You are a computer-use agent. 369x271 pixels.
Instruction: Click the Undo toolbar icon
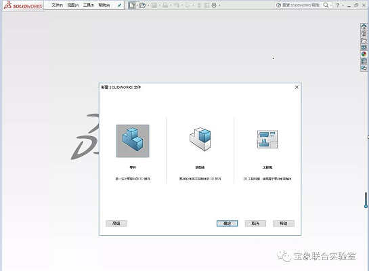pyautogui.click(x=177, y=5)
